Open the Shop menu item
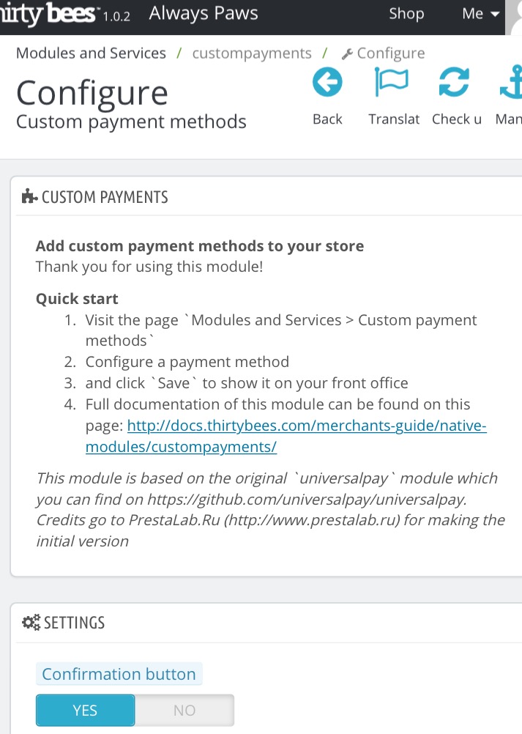 coord(406,14)
